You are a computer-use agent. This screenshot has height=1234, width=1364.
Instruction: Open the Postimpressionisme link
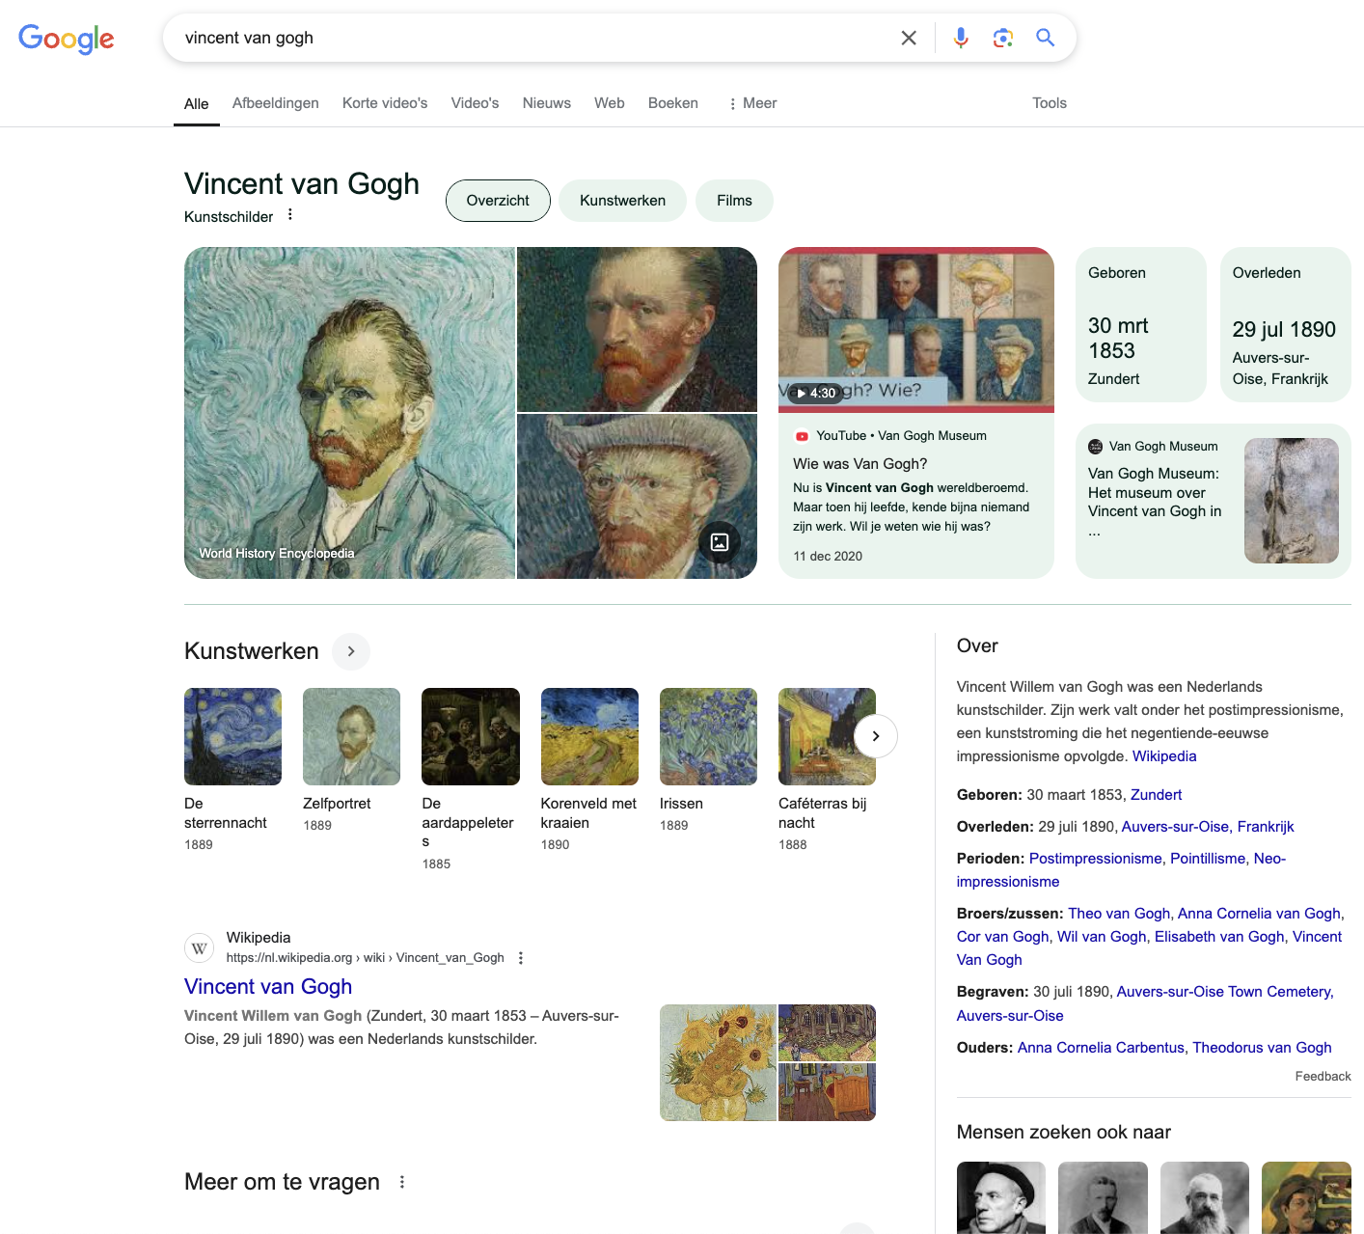click(x=1095, y=859)
